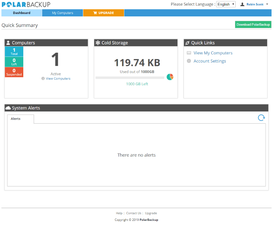274x226 pixels.
Task: Open the View My Computers quick link
Action: (x=213, y=53)
